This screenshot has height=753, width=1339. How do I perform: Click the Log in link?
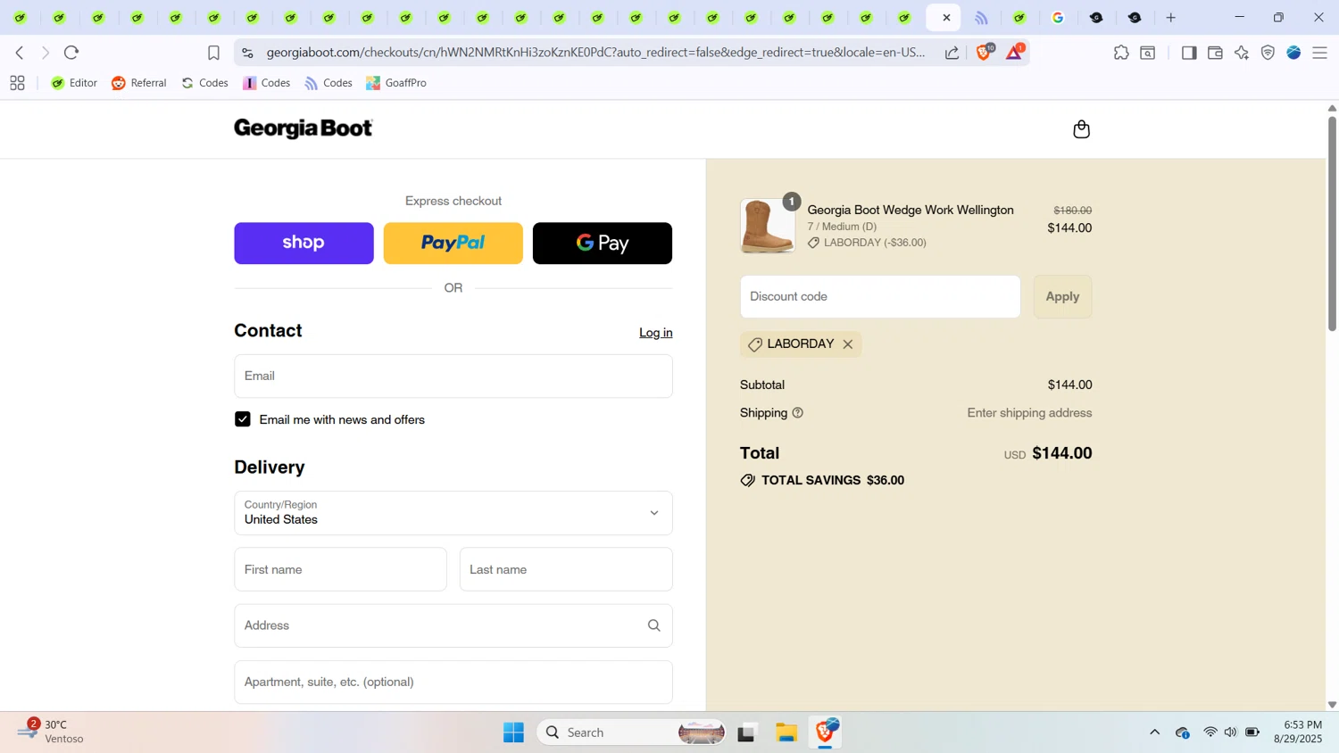[656, 333]
